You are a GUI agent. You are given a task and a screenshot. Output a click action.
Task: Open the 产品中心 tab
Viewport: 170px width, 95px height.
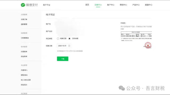pos(136,5)
